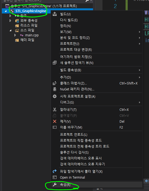Click the 헤더 파일 folder icon
The height and width of the screenshot is (191, 149).
pyautogui.click(x=17, y=40)
